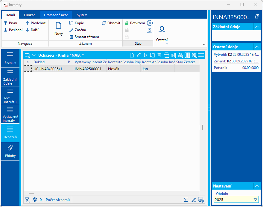
Task: Select the cell IMNAB2500001
Action: [x=90, y=69]
